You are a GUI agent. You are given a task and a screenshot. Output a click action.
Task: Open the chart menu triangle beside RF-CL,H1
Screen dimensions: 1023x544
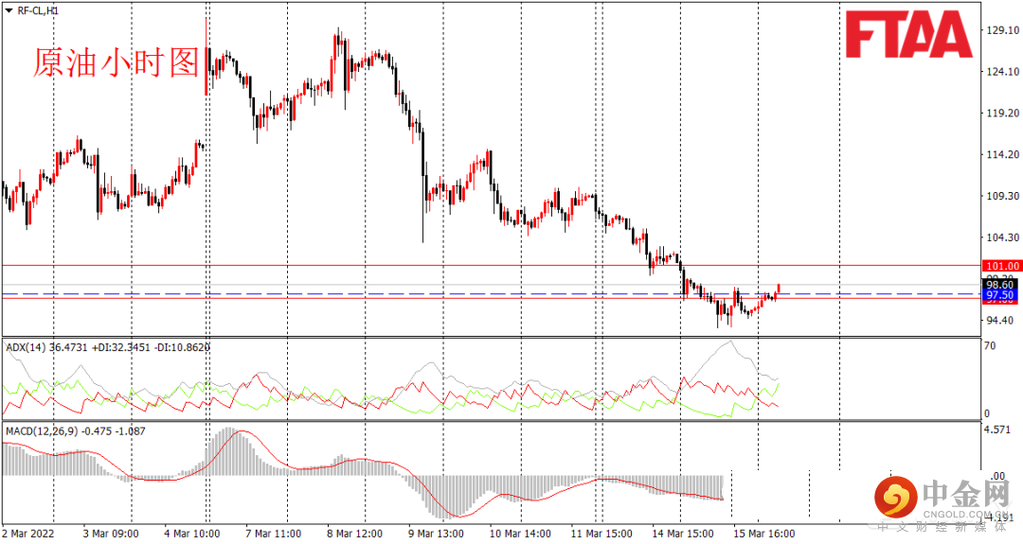point(8,11)
